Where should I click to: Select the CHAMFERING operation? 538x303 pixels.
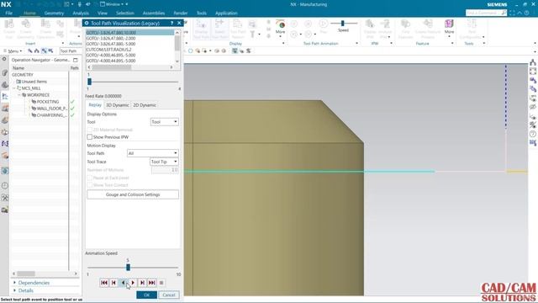click(x=50, y=115)
